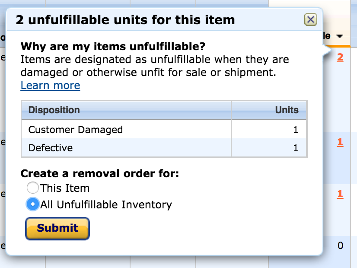Click the Customer Damaged units value
The width and height of the screenshot is (357, 268).
(x=296, y=130)
